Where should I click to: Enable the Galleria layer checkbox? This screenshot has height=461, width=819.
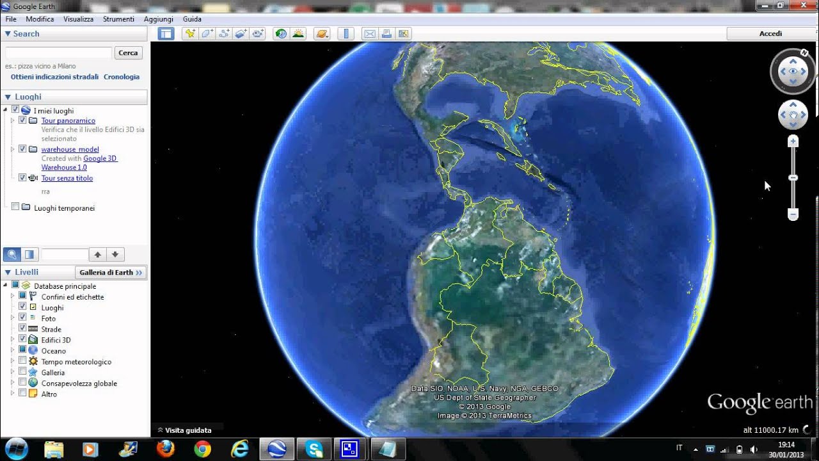click(22, 372)
